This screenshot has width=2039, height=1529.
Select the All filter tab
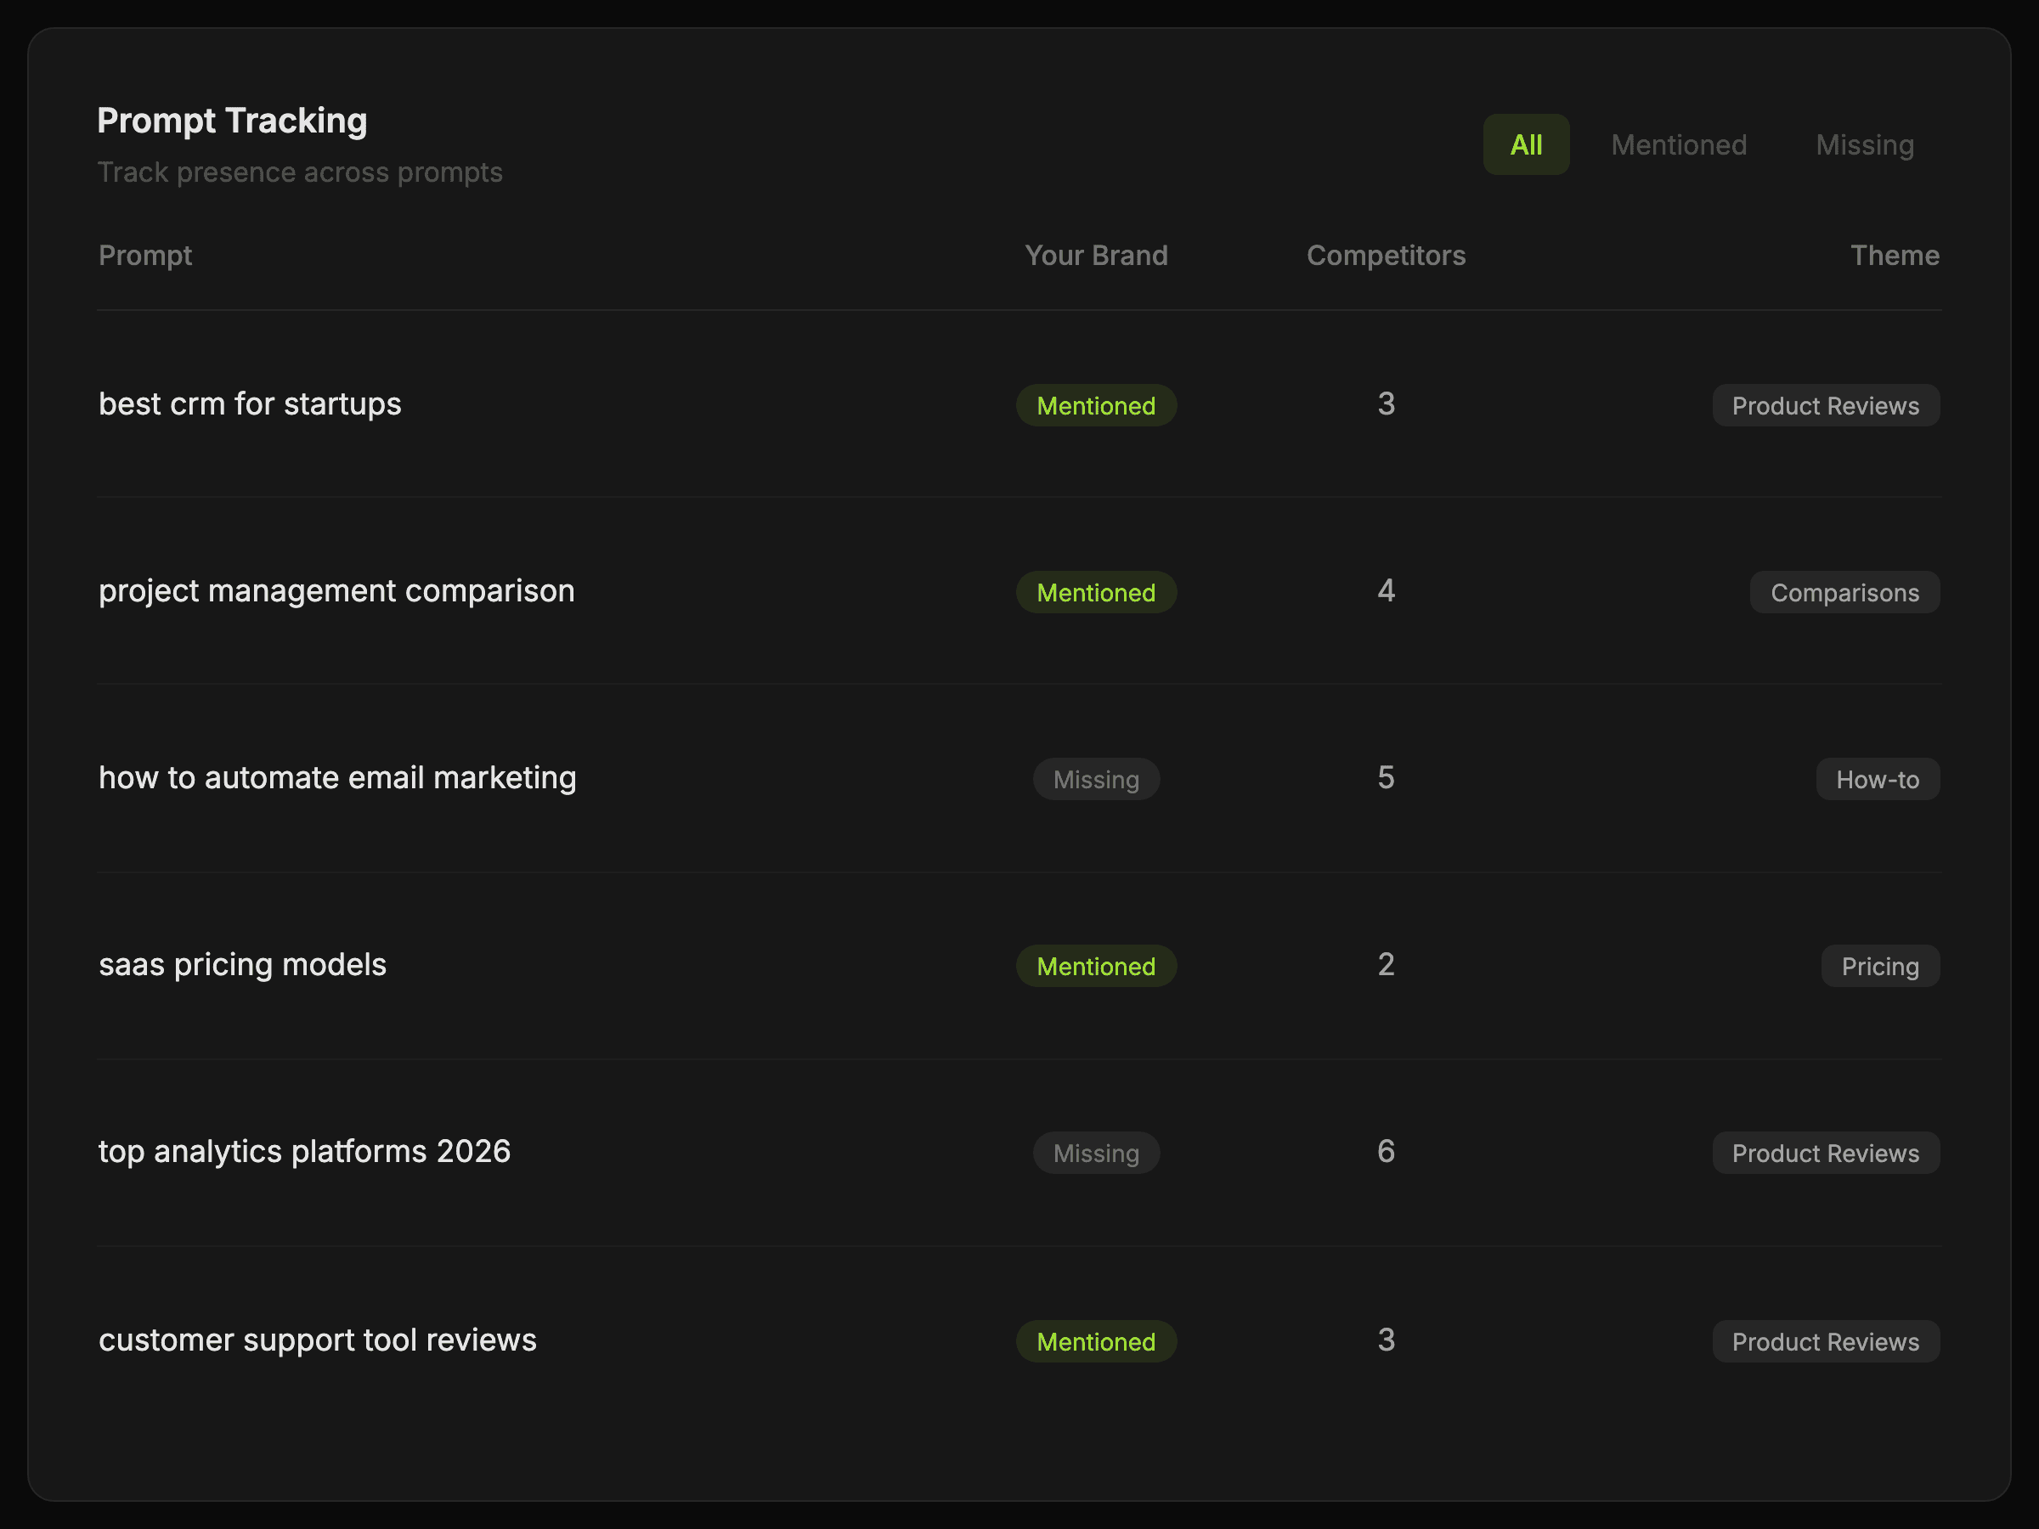(1526, 144)
